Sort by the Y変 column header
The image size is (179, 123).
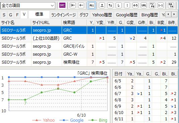click(x=101, y=23)
